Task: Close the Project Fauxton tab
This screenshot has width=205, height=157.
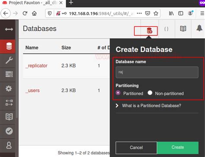Action: [61, 3]
